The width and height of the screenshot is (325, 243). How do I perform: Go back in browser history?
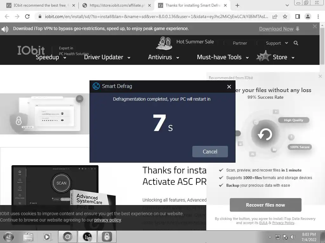click(x=7, y=16)
